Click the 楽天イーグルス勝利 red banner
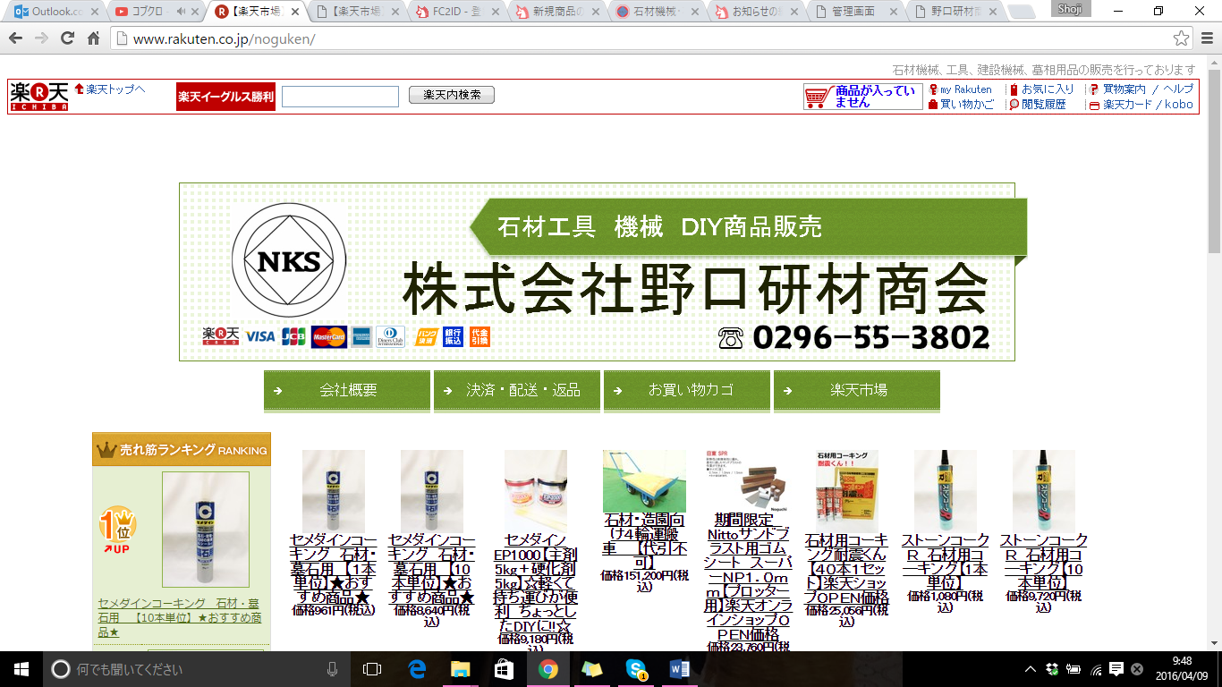The image size is (1222, 687). point(226,97)
